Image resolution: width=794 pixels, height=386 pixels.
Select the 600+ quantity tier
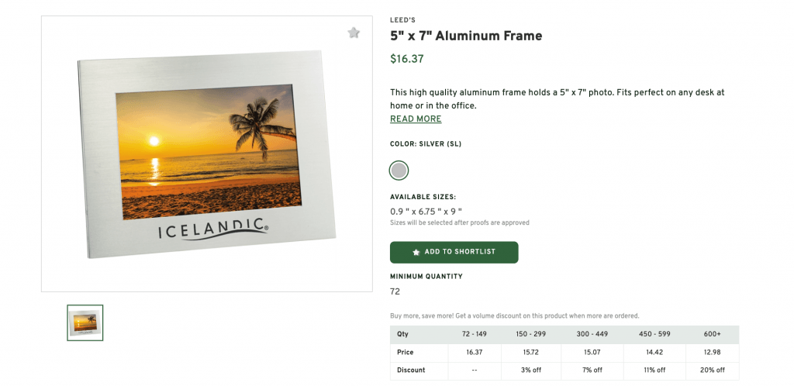[712, 334]
